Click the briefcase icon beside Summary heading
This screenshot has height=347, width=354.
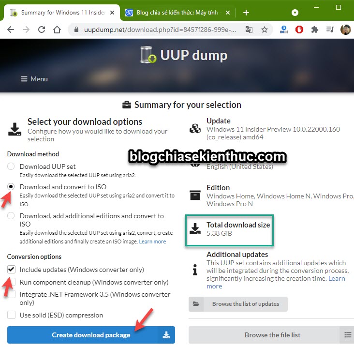coord(126,105)
